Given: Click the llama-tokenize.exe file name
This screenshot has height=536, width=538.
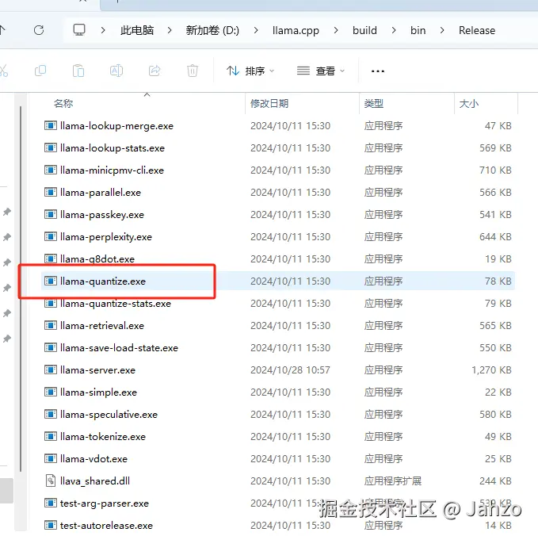Looking at the screenshot, I should coord(103,437).
